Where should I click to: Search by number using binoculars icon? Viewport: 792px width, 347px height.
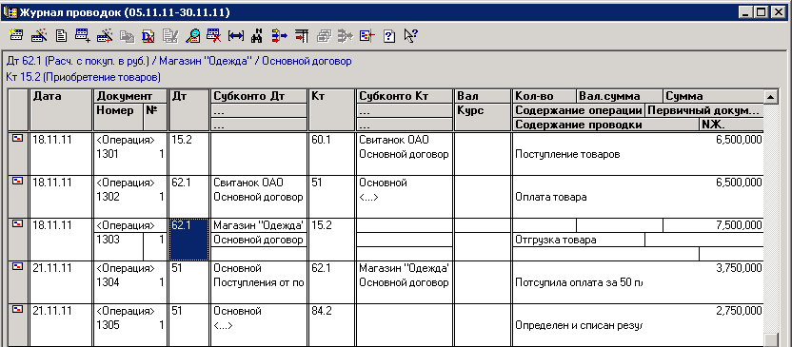[x=258, y=36]
